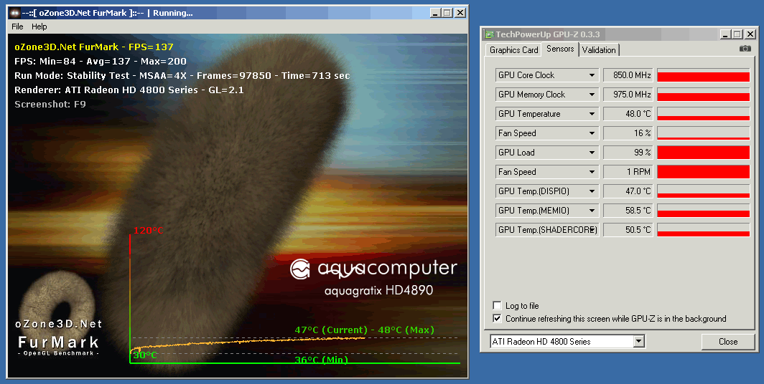The image size is (764, 384).
Task: Open the GPU Memory Clock sensor dropdown
Action: 592,95
